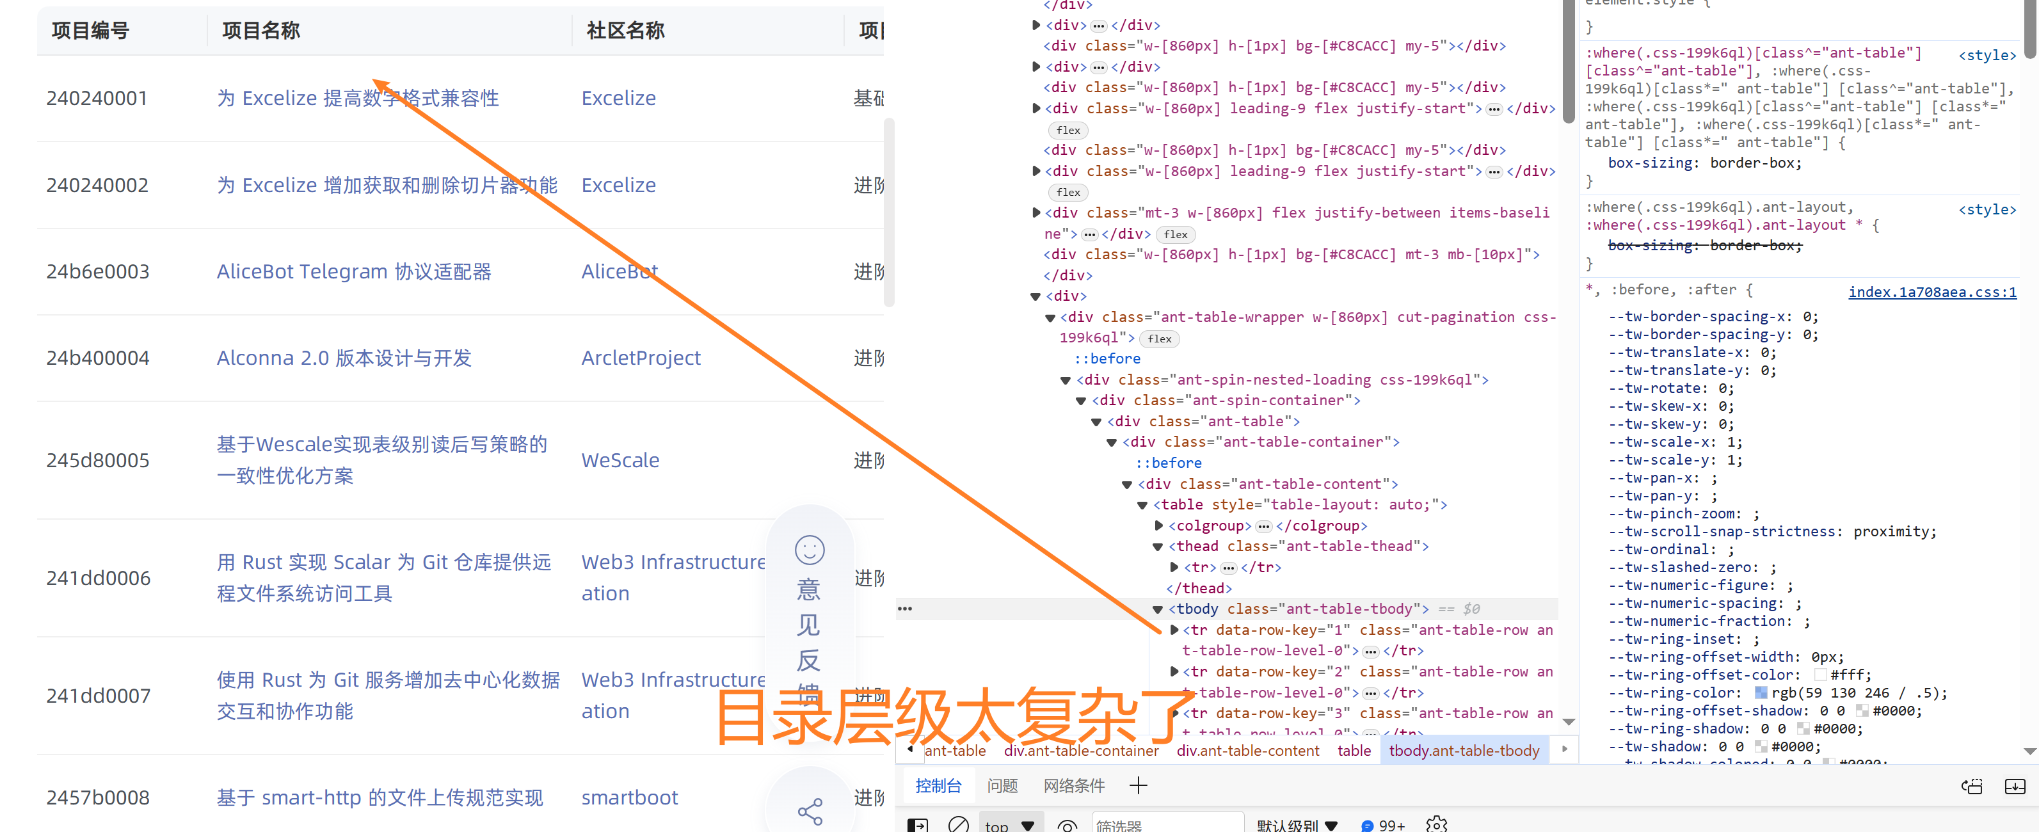The height and width of the screenshot is (832, 2039).
Task: Open the 默认级别 log level dropdown
Action: (x=1296, y=825)
